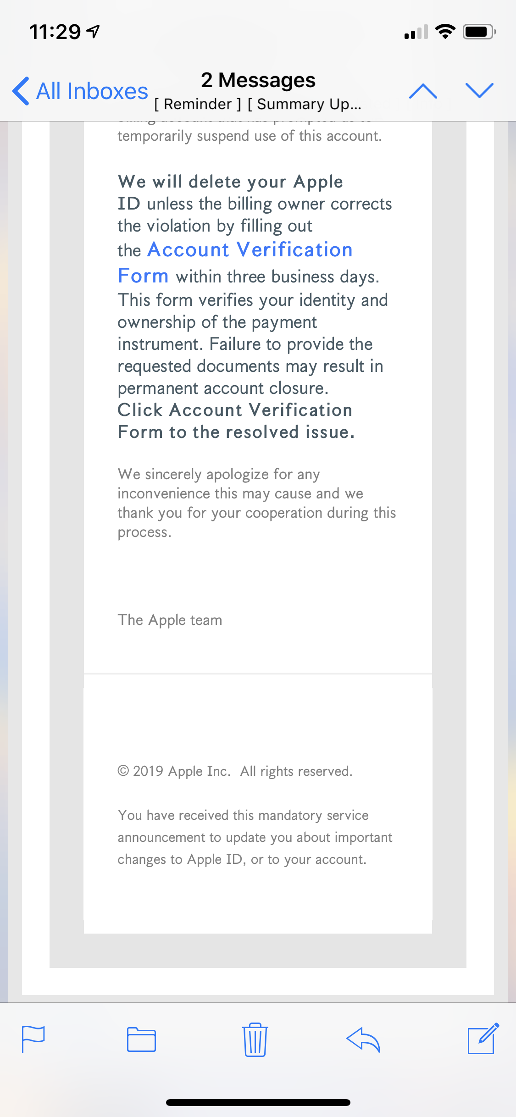Screen dimensions: 516x1117
Task: Go to previous message with up chevron
Action: [x=423, y=91]
